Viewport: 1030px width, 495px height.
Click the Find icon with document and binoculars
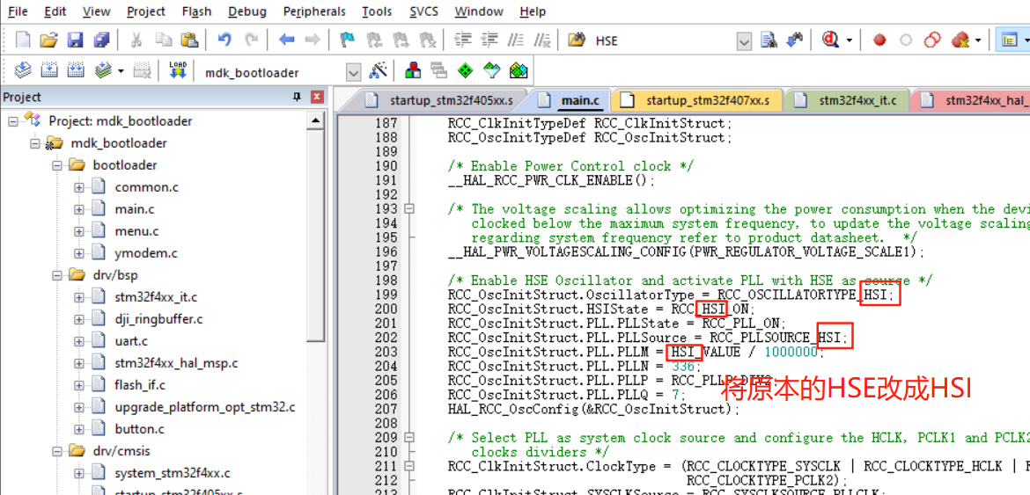tap(769, 40)
